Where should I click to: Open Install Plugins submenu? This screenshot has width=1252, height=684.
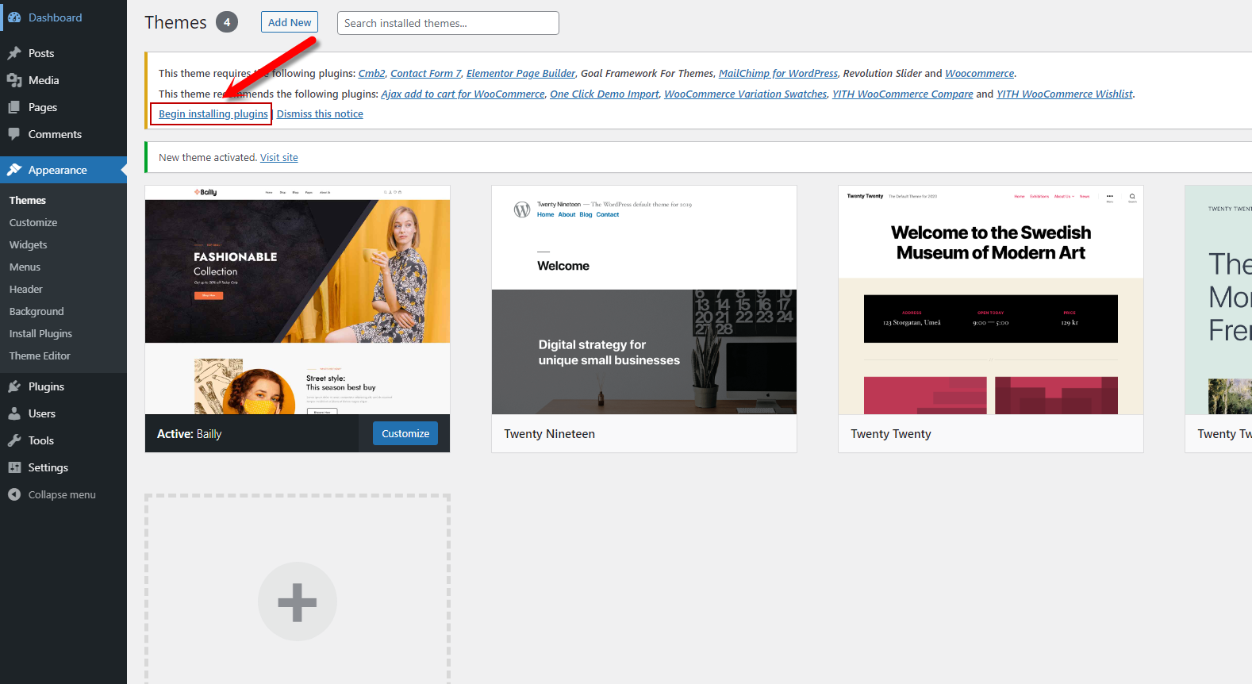pyautogui.click(x=40, y=333)
